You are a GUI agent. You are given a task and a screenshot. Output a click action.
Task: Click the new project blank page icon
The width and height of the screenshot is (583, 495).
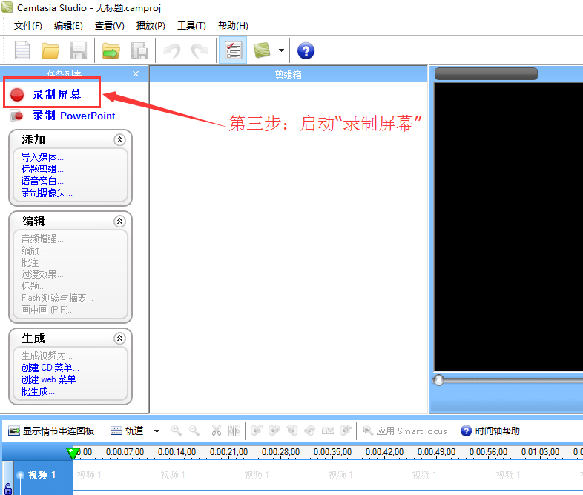(x=23, y=51)
